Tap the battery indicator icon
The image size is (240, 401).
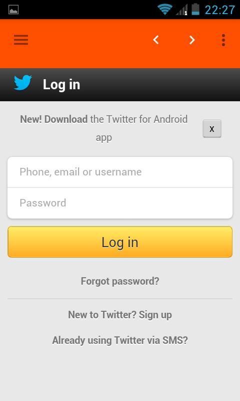pyautogui.click(x=195, y=9)
